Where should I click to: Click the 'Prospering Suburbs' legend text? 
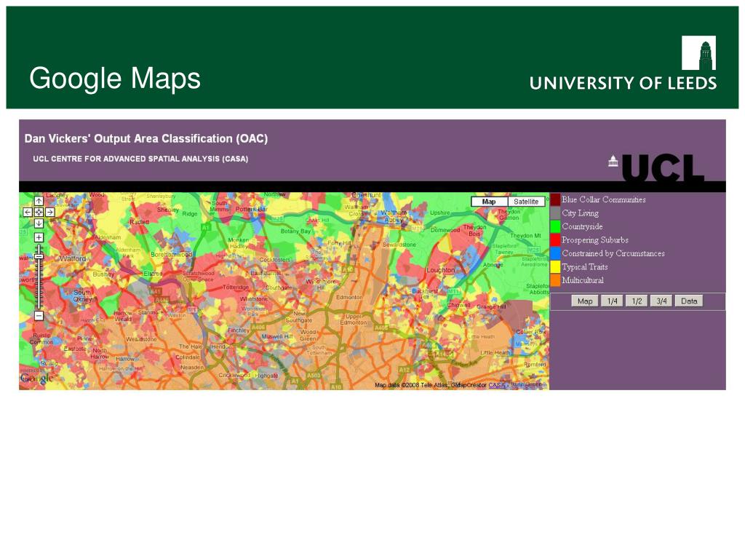pyautogui.click(x=595, y=240)
